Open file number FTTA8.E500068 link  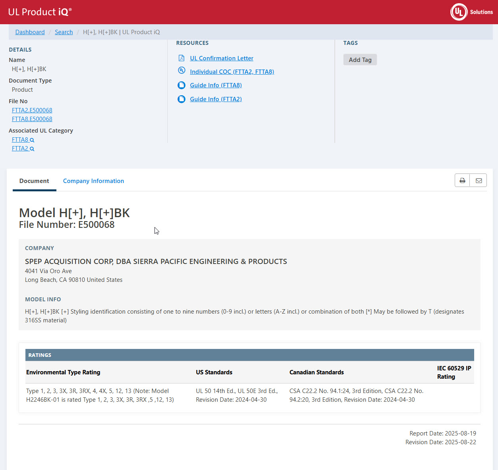(32, 119)
